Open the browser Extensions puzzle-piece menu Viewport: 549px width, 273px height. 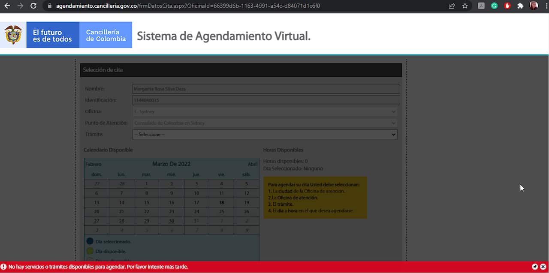520,6
